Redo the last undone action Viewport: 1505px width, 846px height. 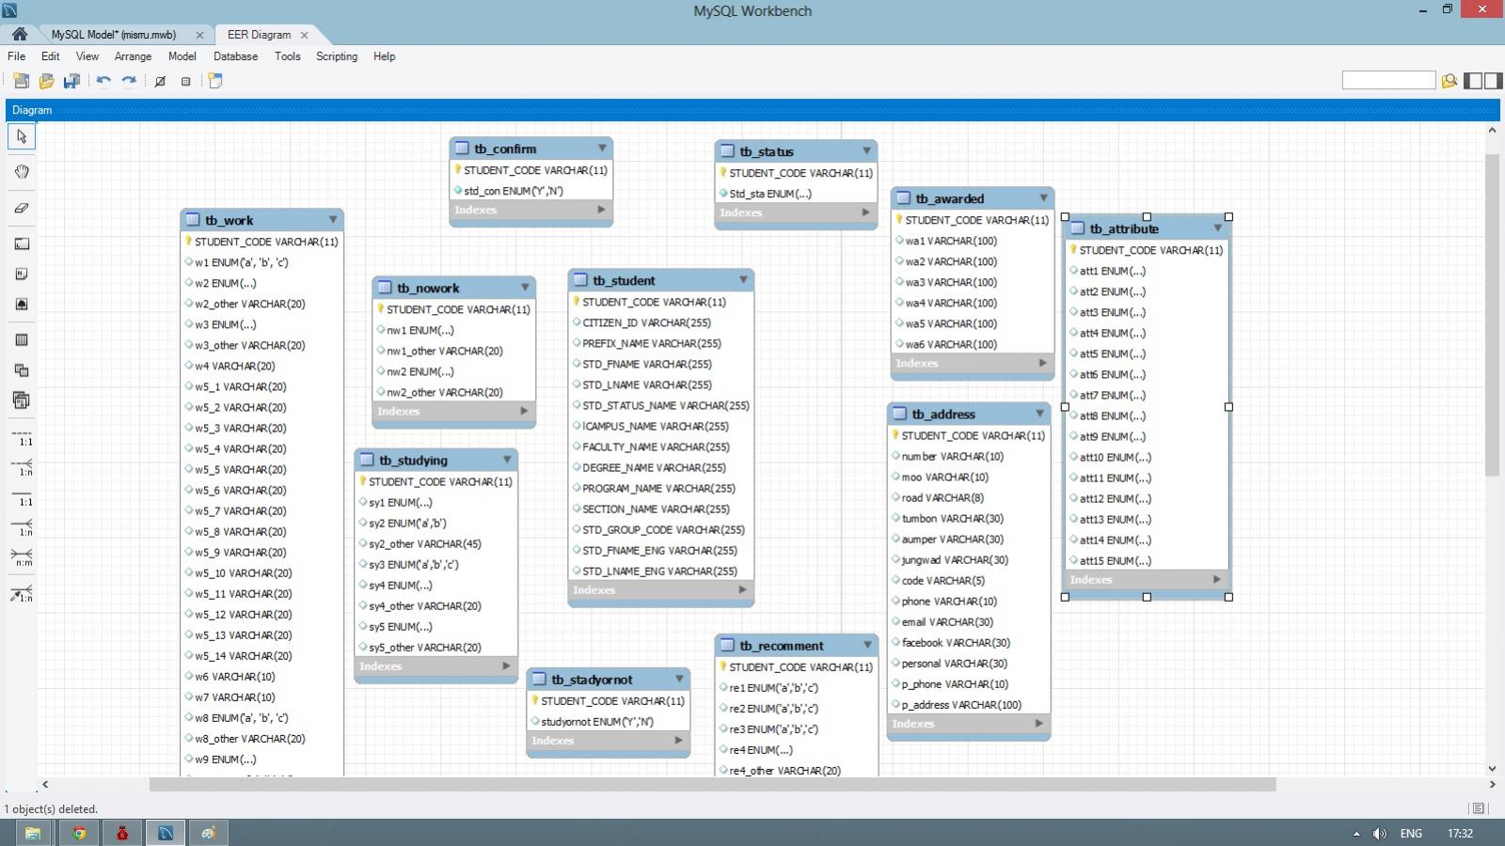pyautogui.click(x=129, y=81)
